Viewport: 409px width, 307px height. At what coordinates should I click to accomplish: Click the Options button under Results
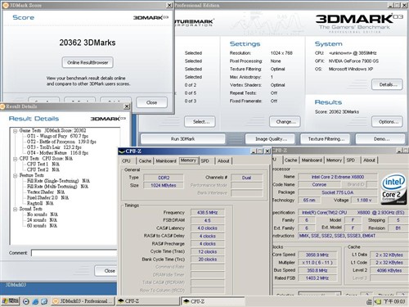(x=387, y=122)
